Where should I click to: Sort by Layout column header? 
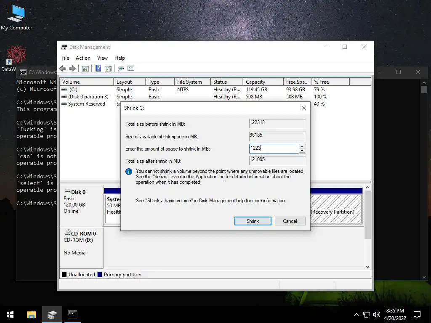point(130,82)
